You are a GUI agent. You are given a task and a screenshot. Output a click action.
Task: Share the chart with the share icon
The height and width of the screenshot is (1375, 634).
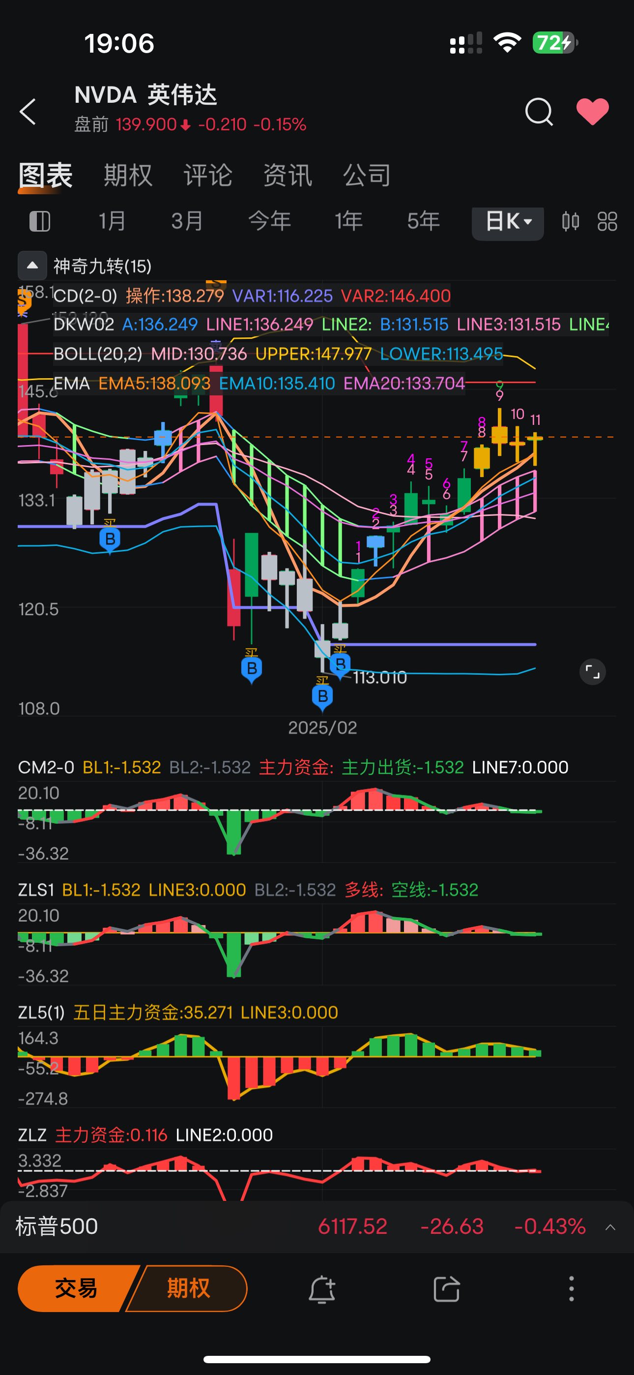tap(446, 1289)
